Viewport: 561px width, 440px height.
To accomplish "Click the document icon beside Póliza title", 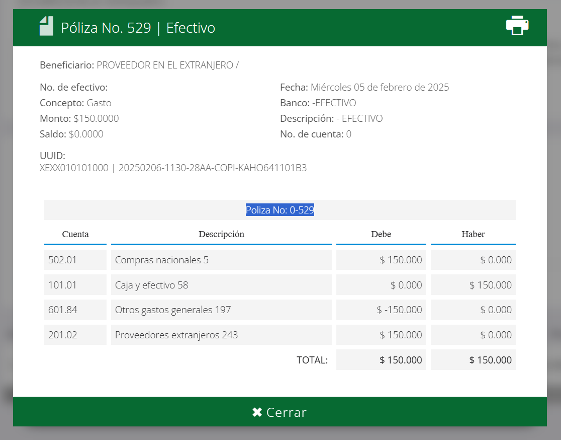I will pos(46,26).
